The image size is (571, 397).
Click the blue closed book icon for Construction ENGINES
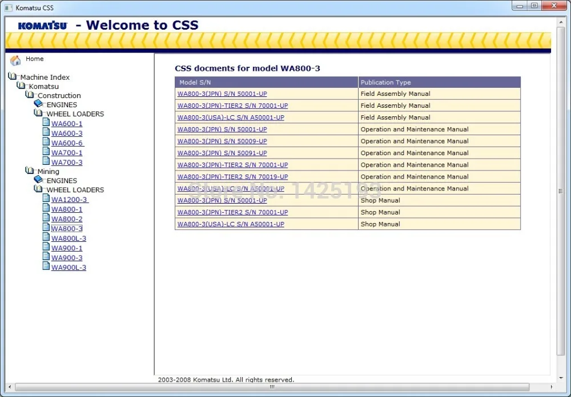[x=39, y=104]
